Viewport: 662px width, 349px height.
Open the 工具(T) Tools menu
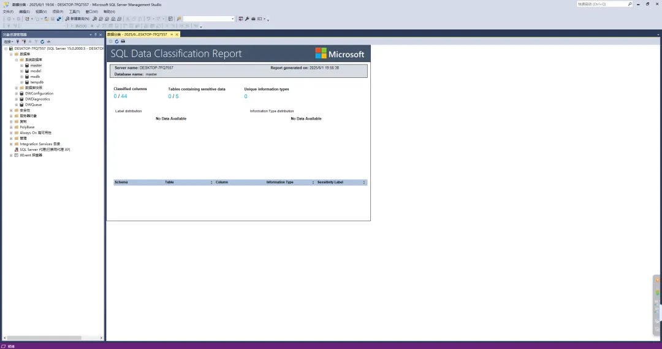click(74, 12)
